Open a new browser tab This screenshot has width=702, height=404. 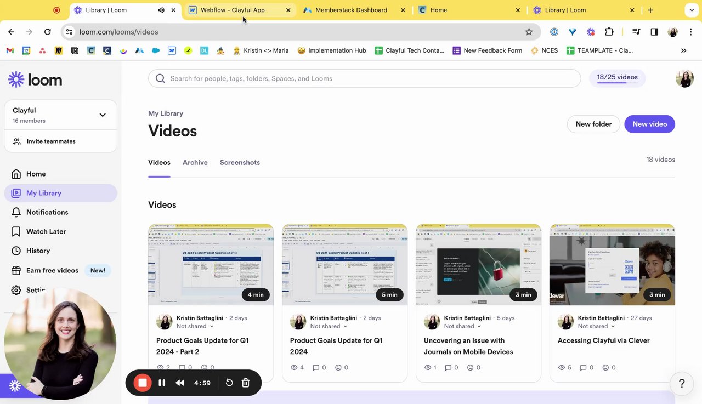click(x=650, y=10)
